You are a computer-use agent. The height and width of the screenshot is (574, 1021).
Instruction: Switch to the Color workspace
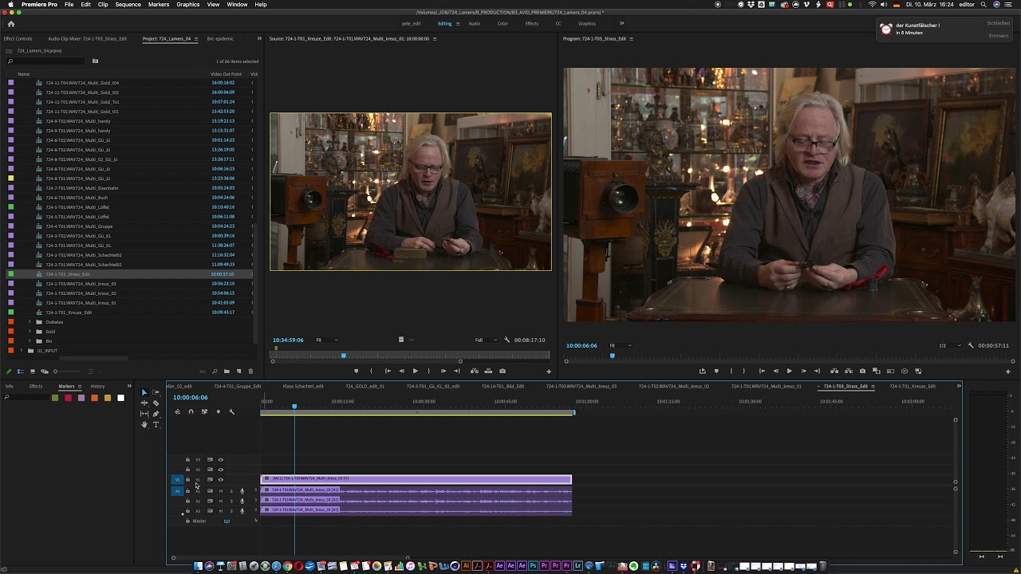click(x=503, y=23)
